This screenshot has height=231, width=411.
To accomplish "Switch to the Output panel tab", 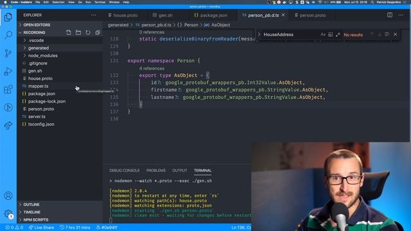I will [180, 171].
